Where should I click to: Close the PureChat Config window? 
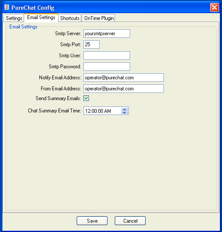pos(214,7)
